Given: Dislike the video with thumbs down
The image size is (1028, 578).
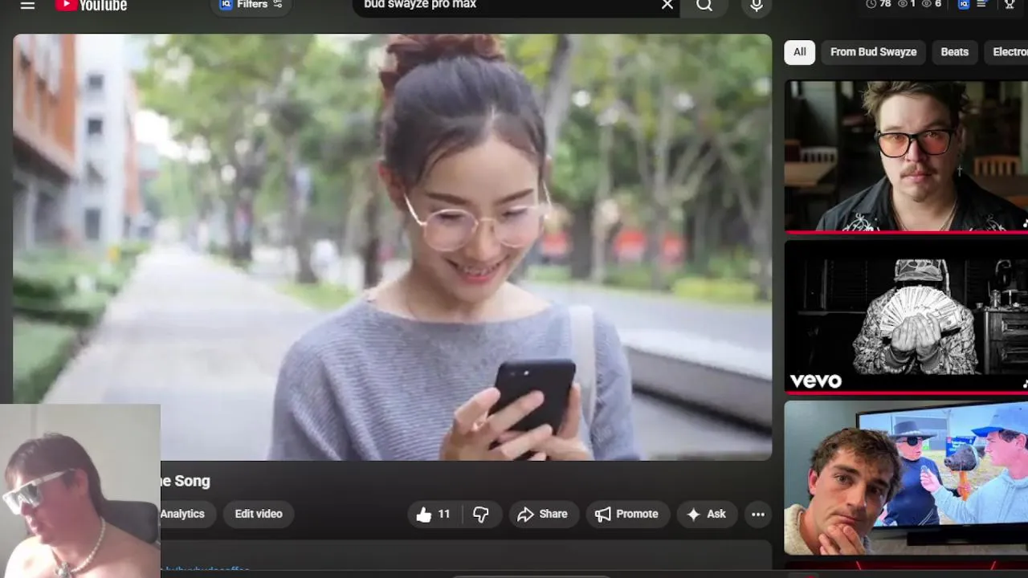Looking at the screenshot, I should [x=481, y=515].
